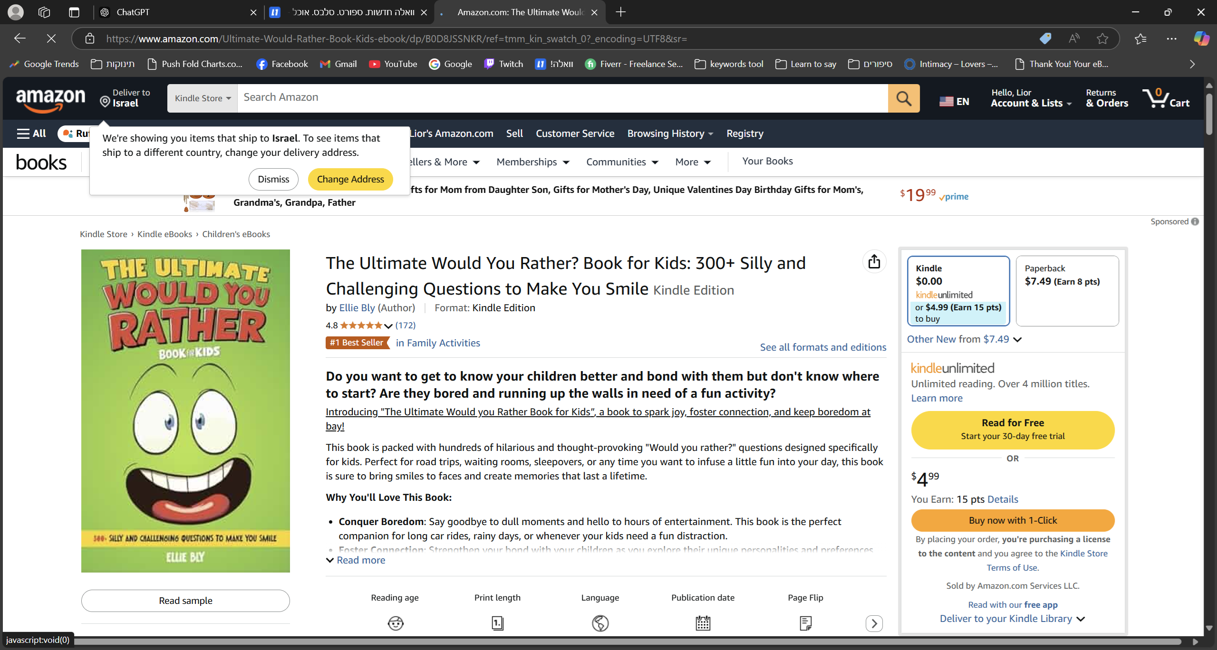Click the Language globe icon
Image resolution: width=1217 pixels, height=650 pixels.
pos(600,623)
